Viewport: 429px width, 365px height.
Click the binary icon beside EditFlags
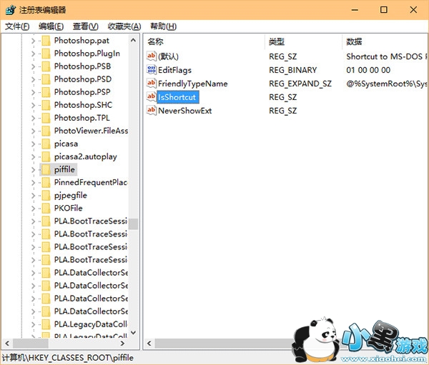pos(152,70)
